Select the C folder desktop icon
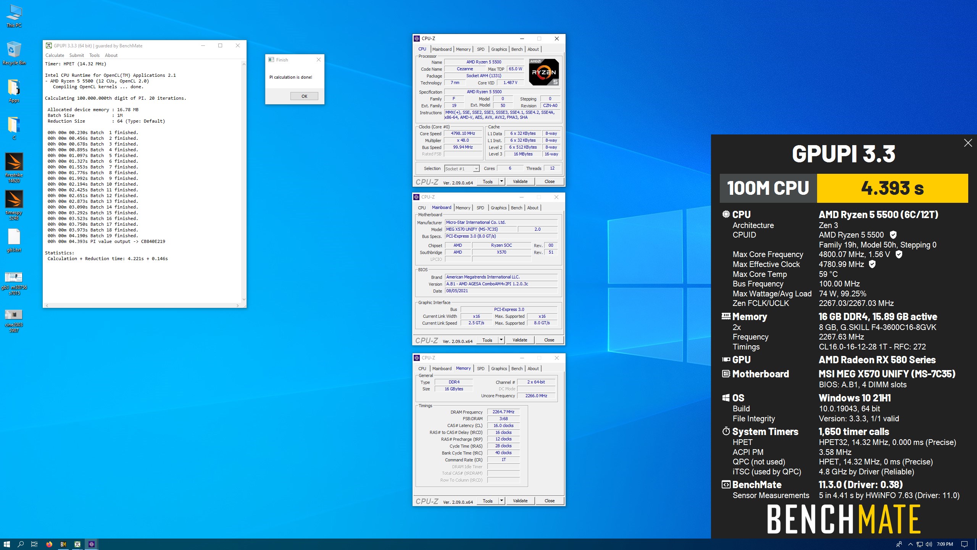The width and height of the screenshot is (977, 550). 14,128
